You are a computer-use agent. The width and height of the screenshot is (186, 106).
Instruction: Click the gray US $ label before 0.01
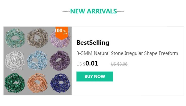[81, 64]
